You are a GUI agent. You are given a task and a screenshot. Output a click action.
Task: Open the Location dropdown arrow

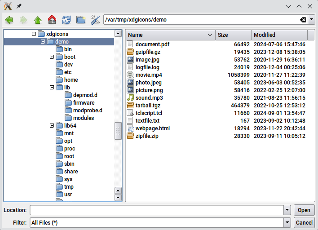pyautogui.click(x=287, y=210)
